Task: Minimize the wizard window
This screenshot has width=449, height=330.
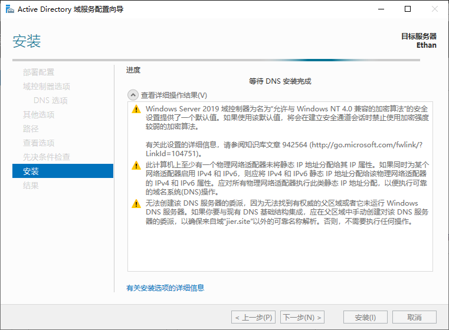Action: pos(381,9)
